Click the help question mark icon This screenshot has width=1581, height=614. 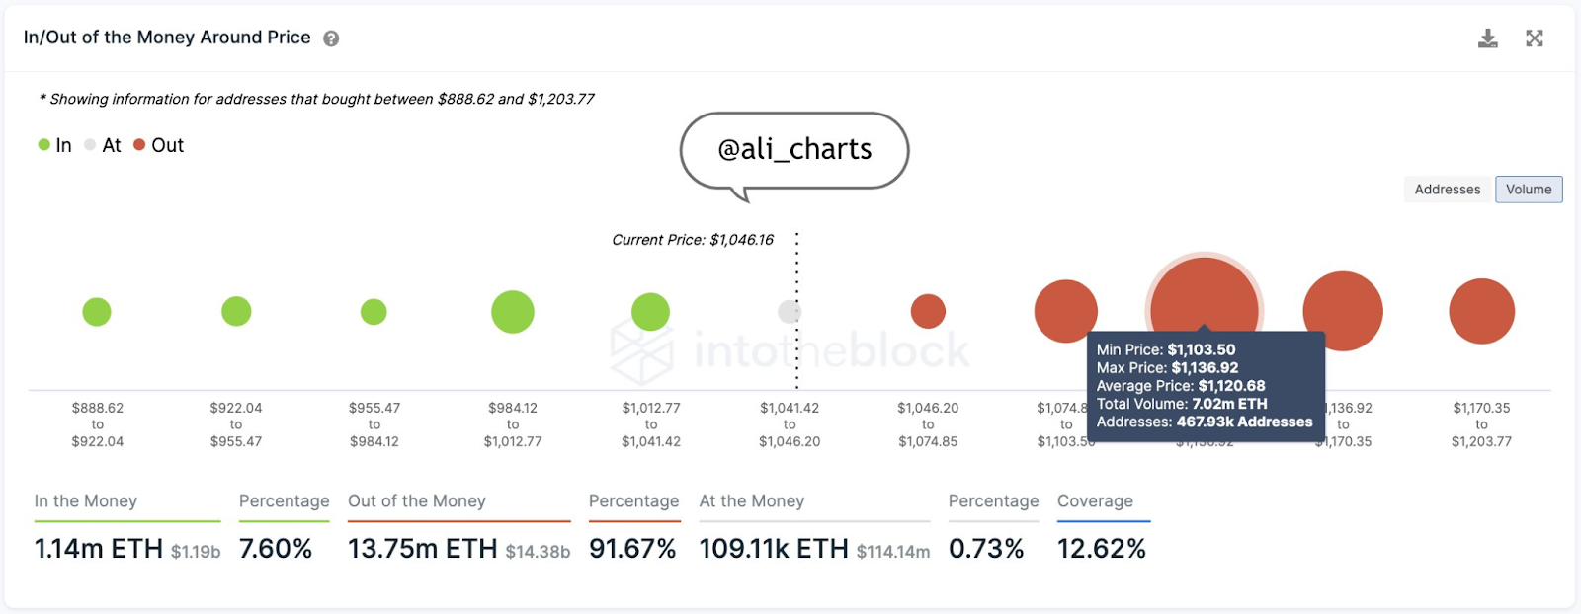[331, 38]
